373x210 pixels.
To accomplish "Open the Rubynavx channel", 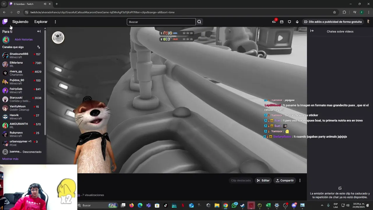I will click(x=22, y=134).
